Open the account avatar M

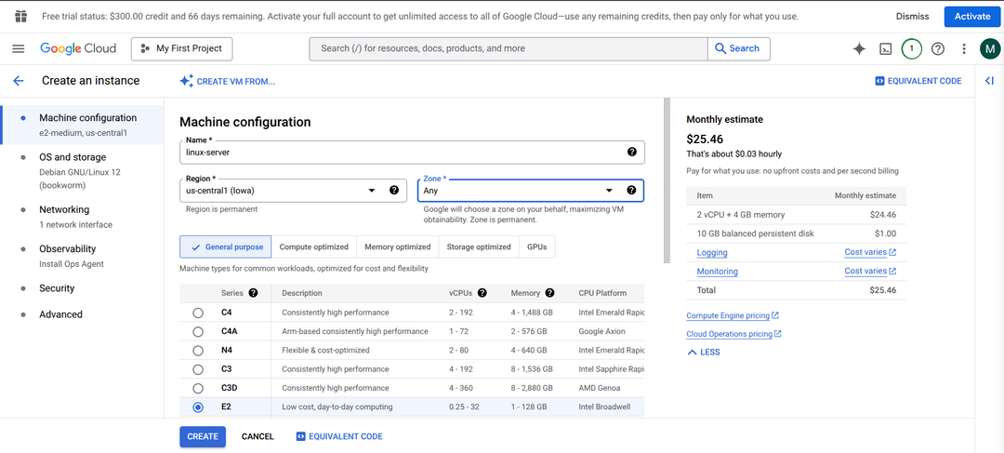point(990,48)
